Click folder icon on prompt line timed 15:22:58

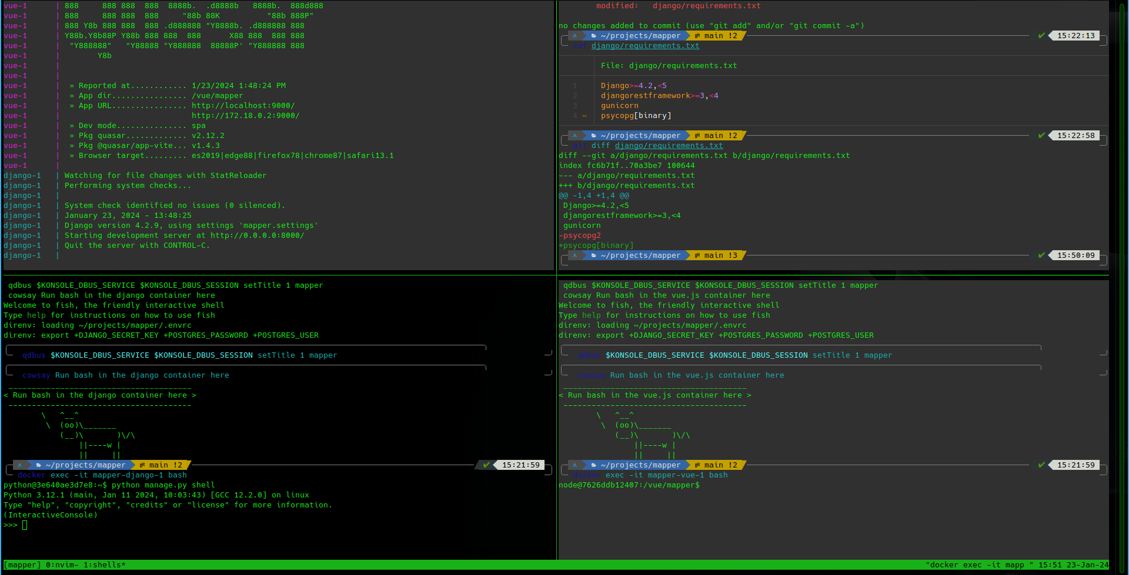click(x=594, y=136)
